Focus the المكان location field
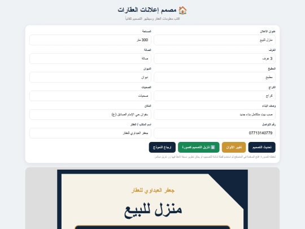 [x=90, y=114]
